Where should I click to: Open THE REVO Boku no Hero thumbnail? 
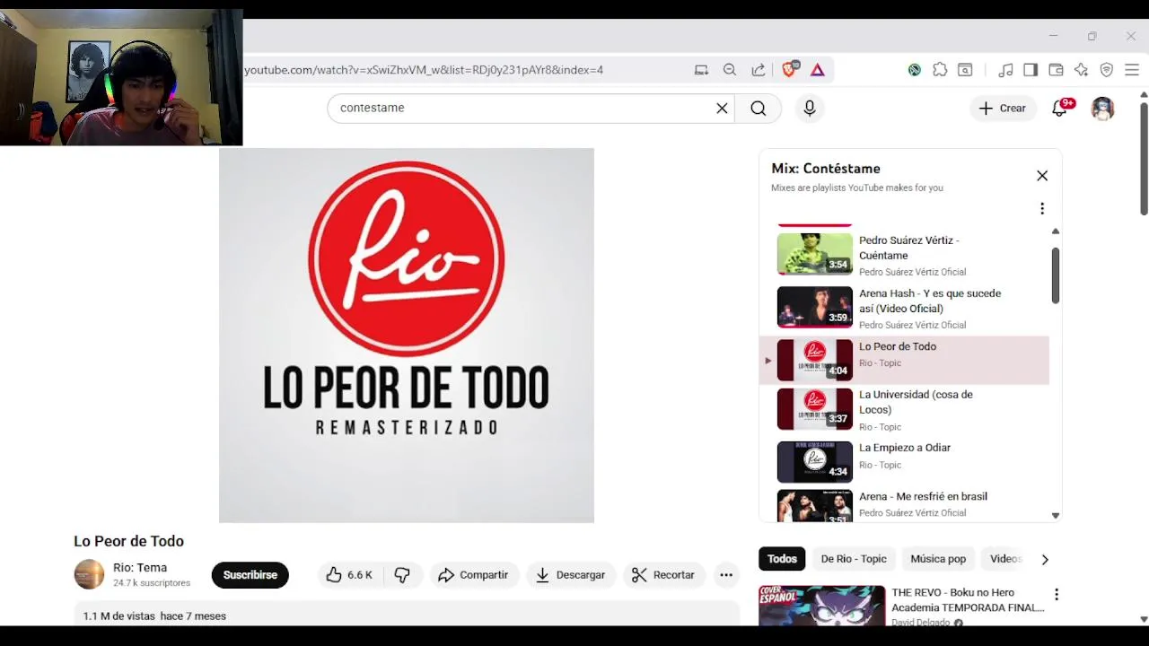point(821,607)
